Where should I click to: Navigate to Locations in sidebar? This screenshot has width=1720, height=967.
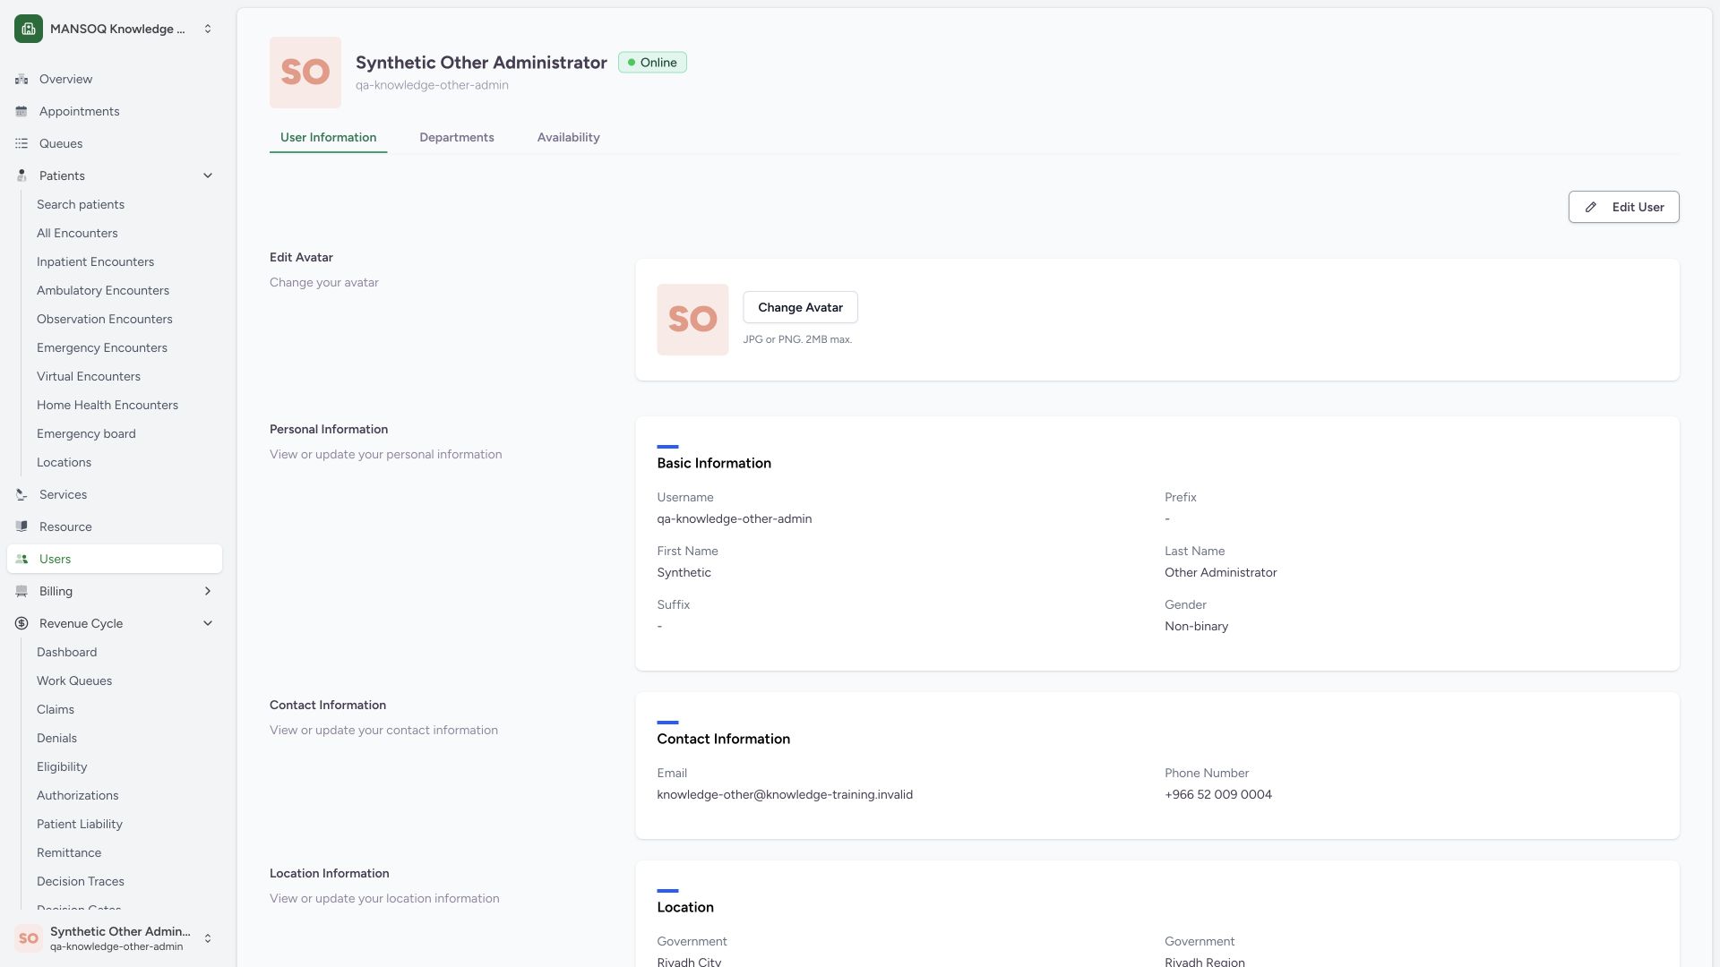click(64, 462)
